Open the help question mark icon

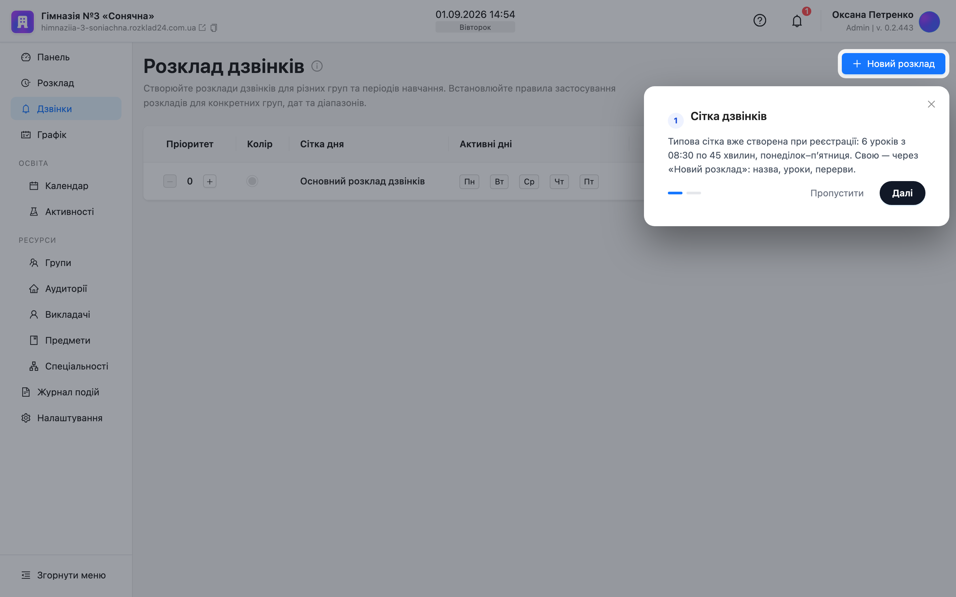tap(759, 21)
